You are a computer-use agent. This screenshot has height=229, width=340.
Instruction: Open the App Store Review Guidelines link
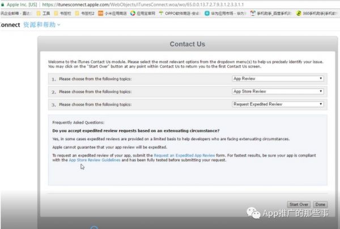[x=95, y=160]
